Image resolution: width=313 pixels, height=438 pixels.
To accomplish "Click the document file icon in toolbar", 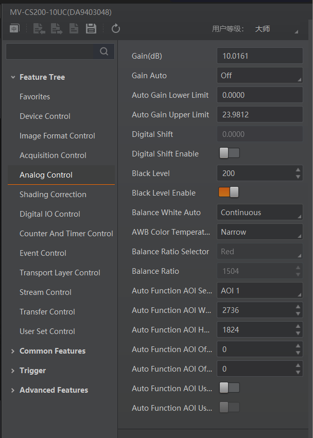I will tap(74, 28).
